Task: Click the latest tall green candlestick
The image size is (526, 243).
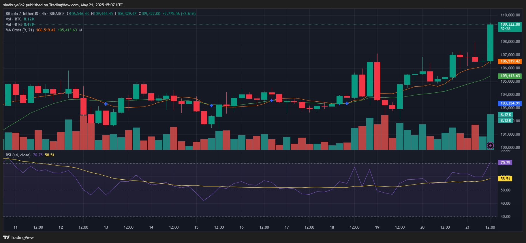Action: coord(490,43)
